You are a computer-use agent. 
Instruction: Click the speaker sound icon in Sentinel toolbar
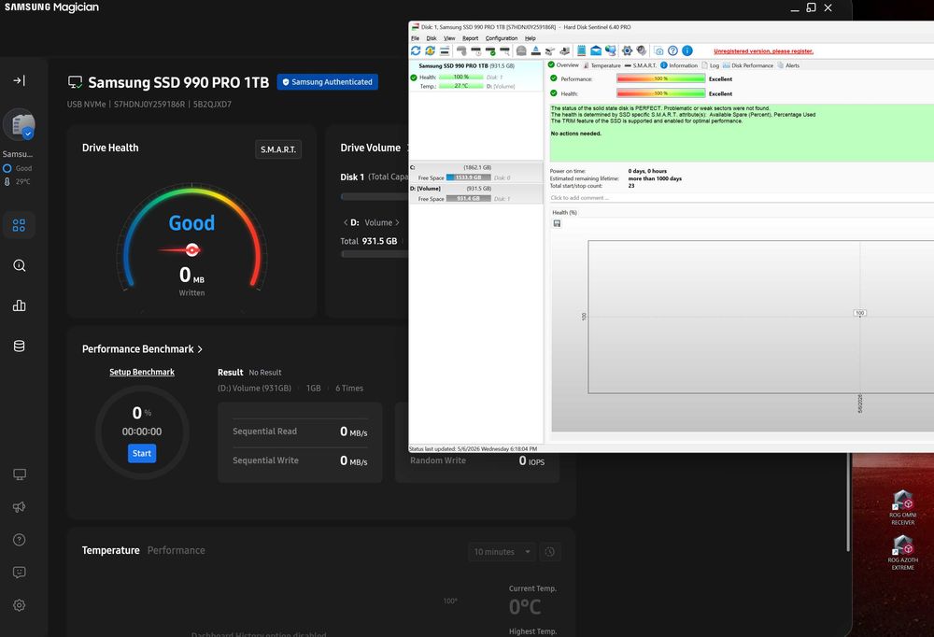[x=642, y=50]
